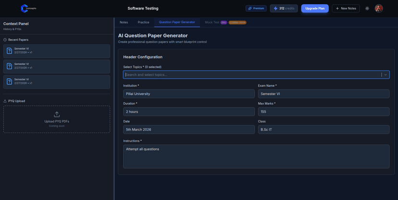Click the PYQ upload arrow icon
398x200 pixels.
click(57, 114)
